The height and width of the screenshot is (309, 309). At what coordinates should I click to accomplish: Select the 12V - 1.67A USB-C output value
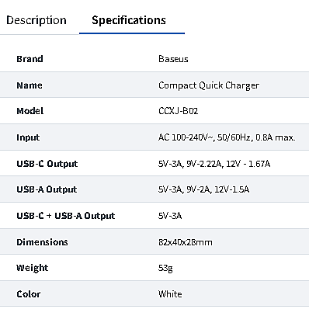(x=248, y=164)
